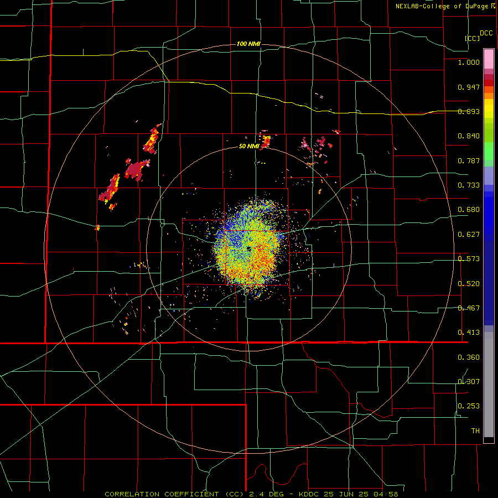Click the 0.413 color scale value
Screen dimensions: 498x498
[469, 333]
